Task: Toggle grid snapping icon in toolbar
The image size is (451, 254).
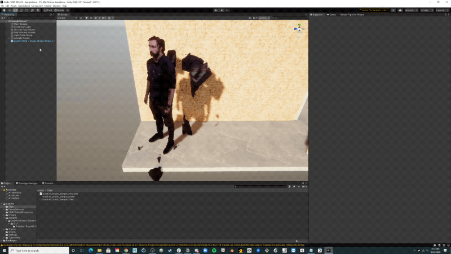Action: click(x=68, y=10)
